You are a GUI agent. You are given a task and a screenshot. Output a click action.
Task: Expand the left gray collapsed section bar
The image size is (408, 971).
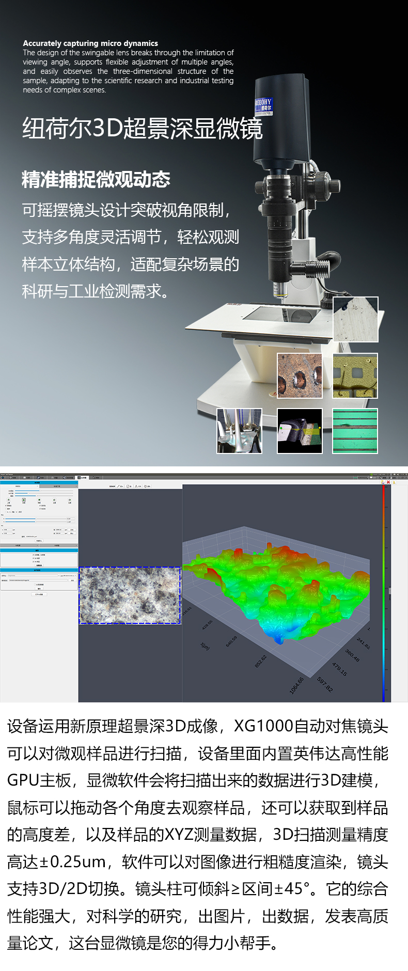point(19,545)
